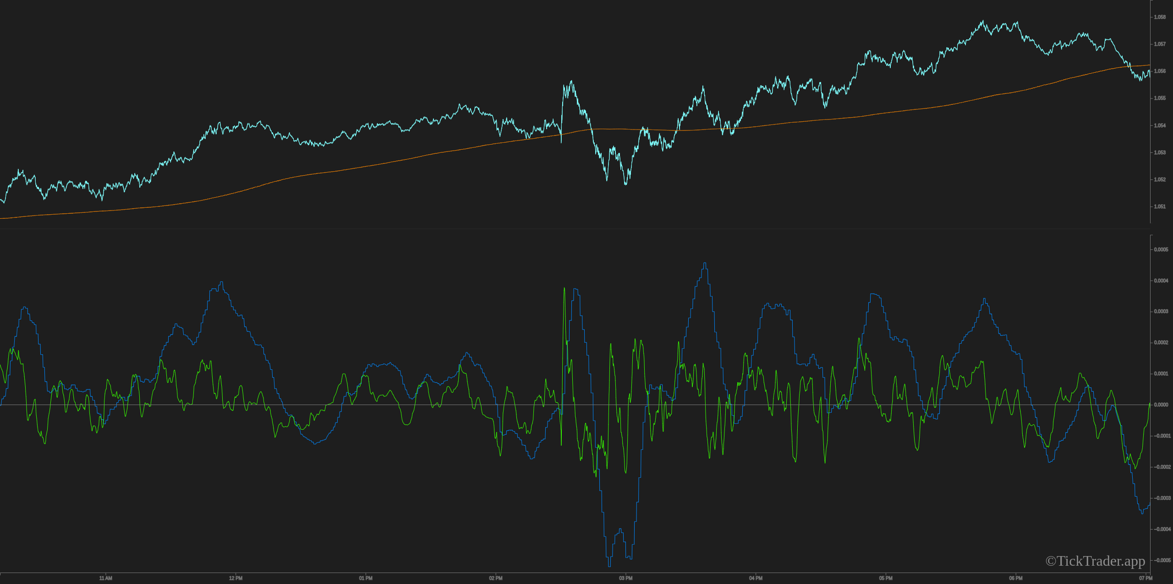
Task: Pick the 0.0002 oscillator scale label
Action: [1161, 342]
